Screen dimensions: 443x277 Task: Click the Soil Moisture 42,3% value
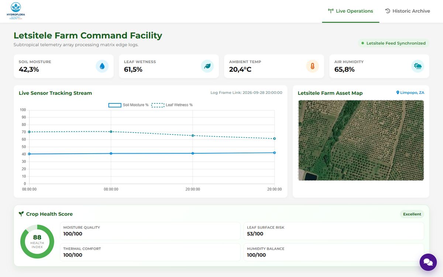tap(29, 69)
